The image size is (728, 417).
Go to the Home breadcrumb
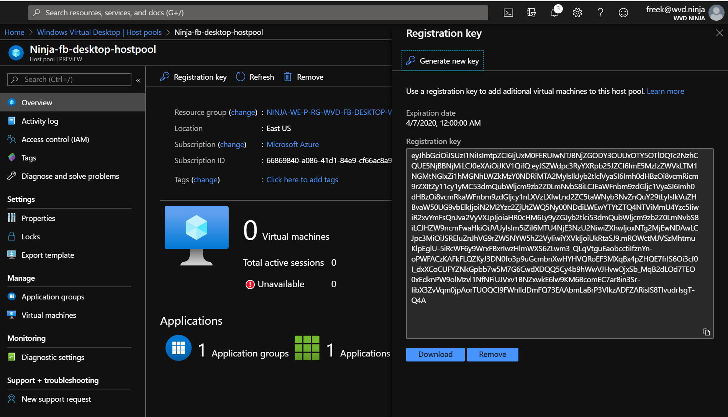pyautogui.click(x=14, y=33)
